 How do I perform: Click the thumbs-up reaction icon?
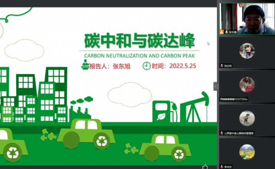(205, 166)
